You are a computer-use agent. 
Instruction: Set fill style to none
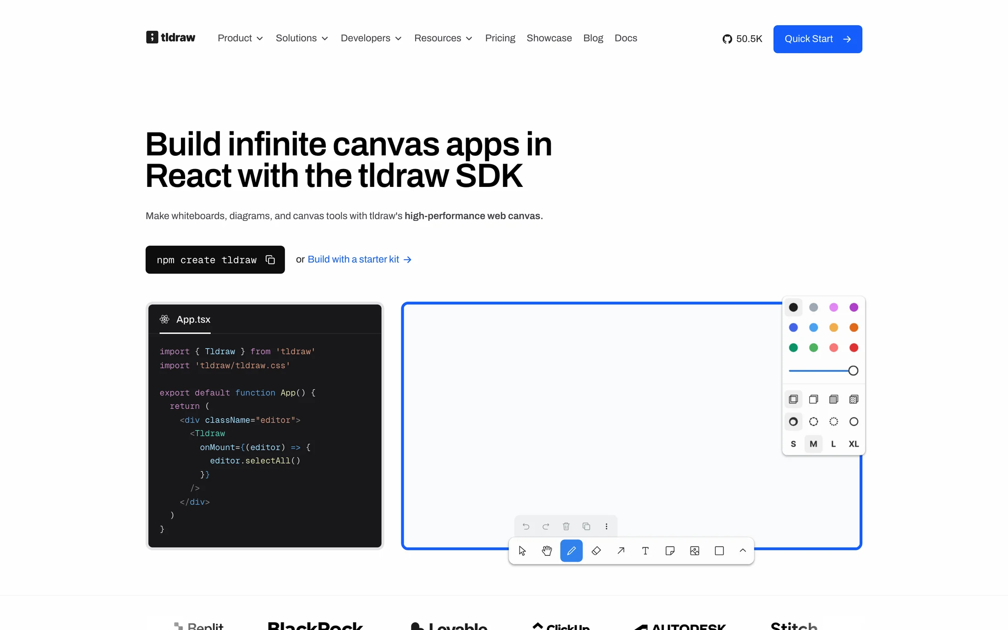794,400
